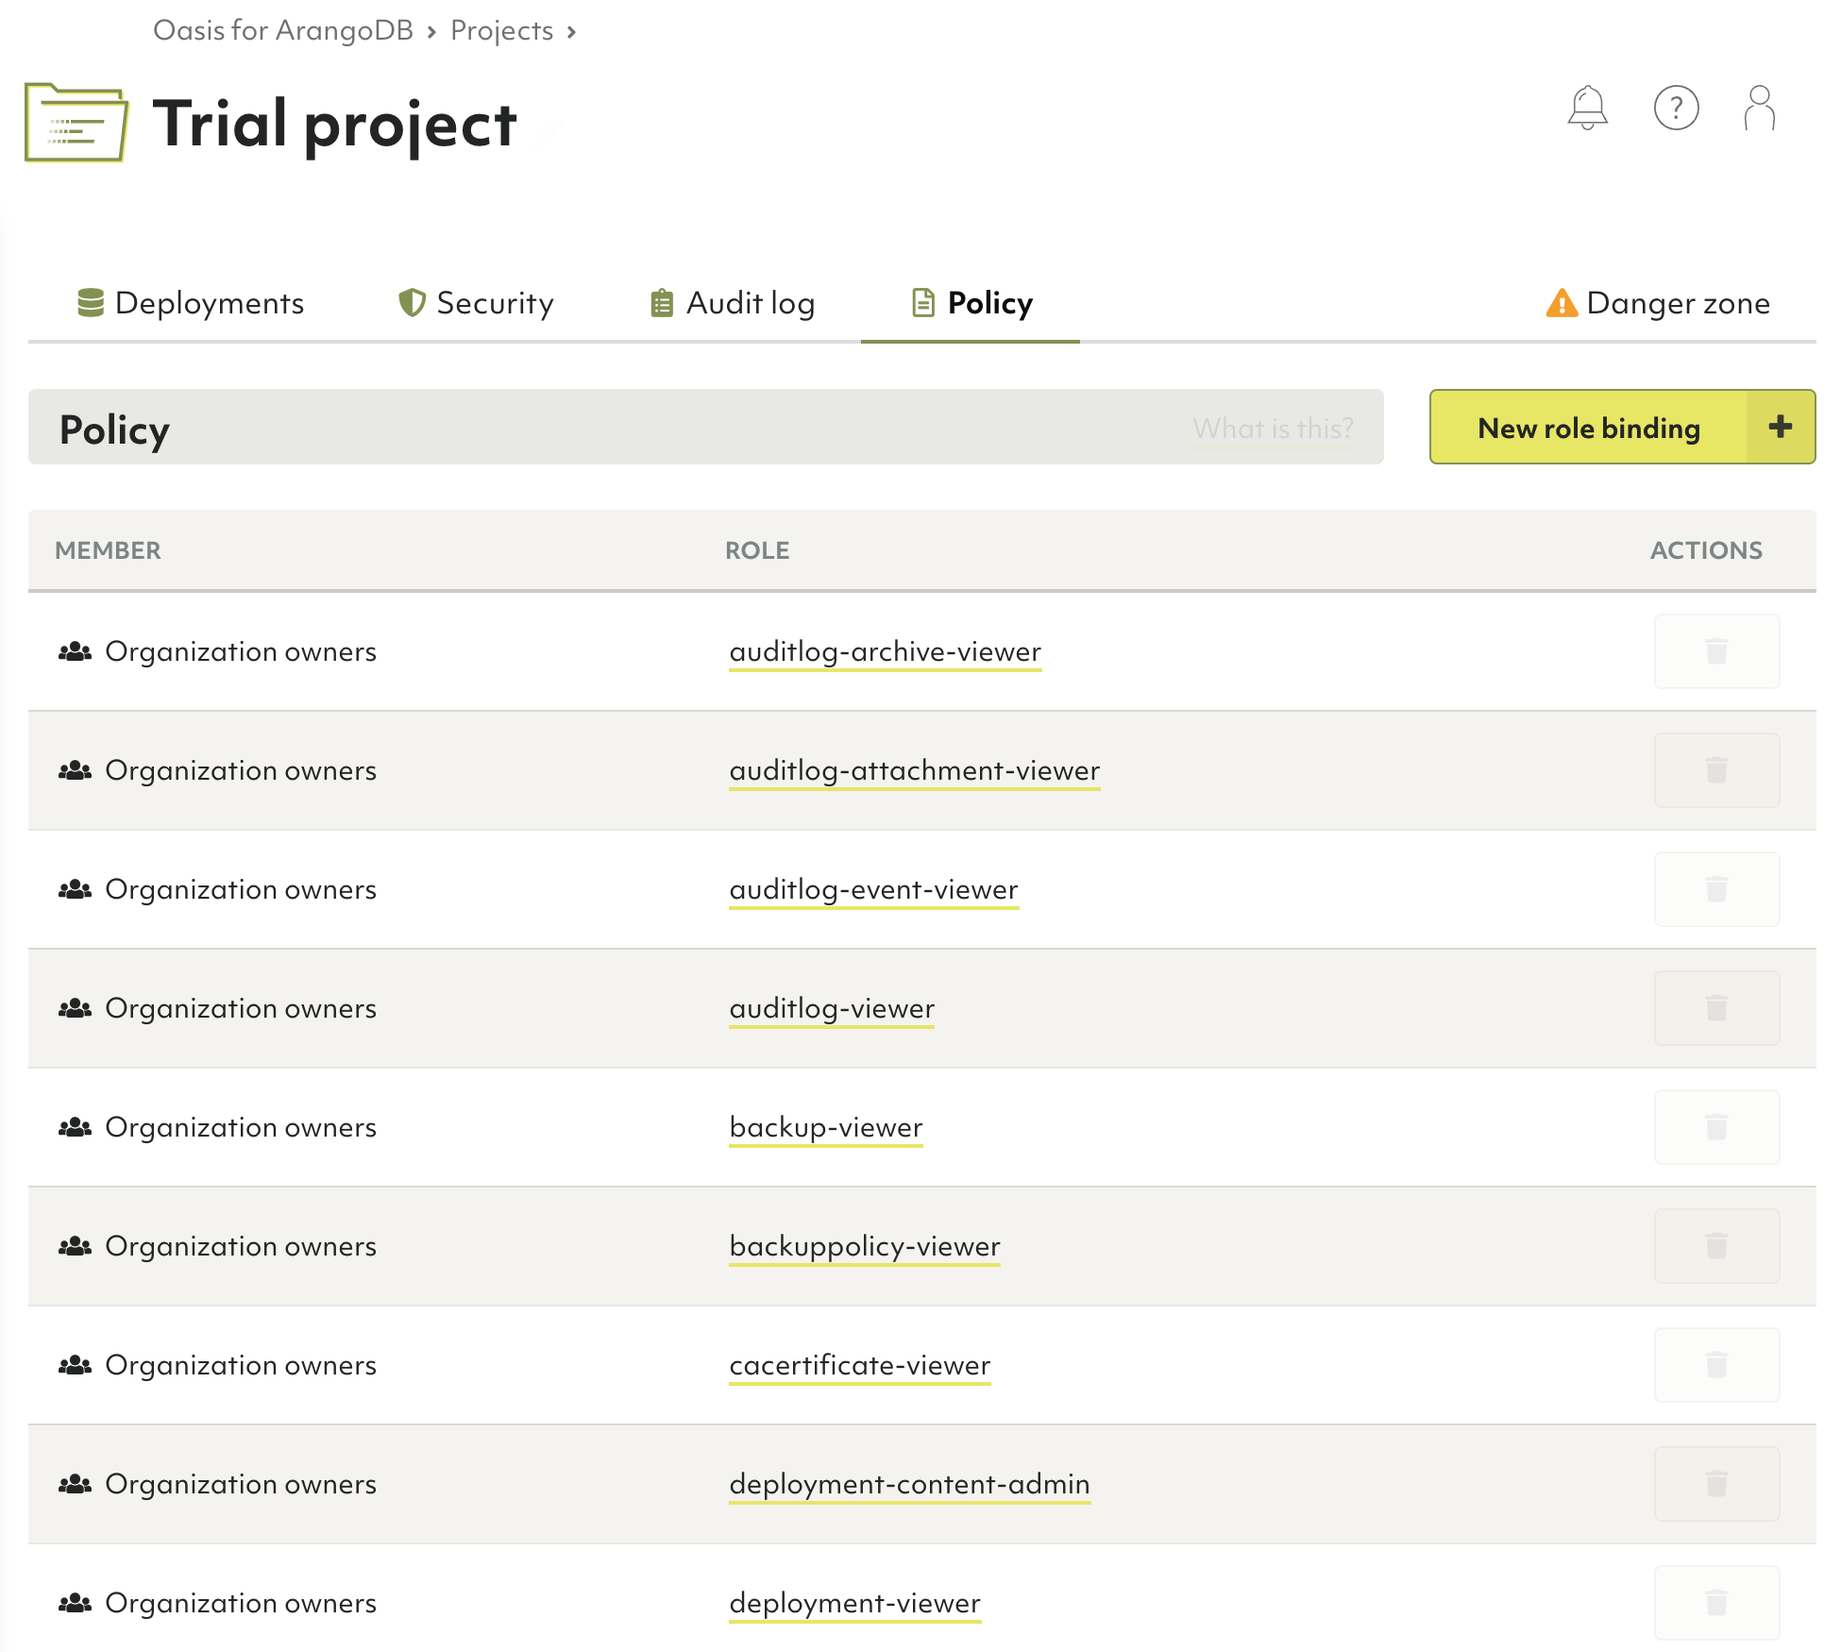Open the deployment-viewer role link
The height and width of the screenshot is (1652, 1841).
pos(854,1603)
